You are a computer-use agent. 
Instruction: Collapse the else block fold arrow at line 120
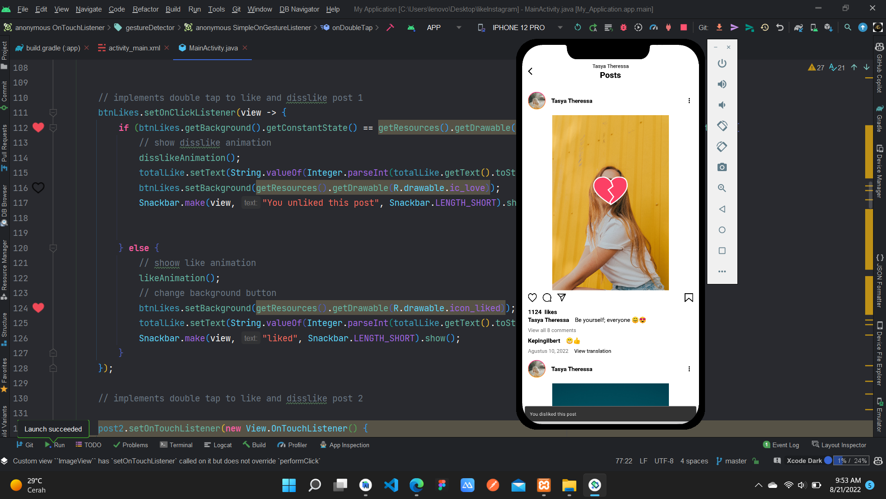coord(53,248)
